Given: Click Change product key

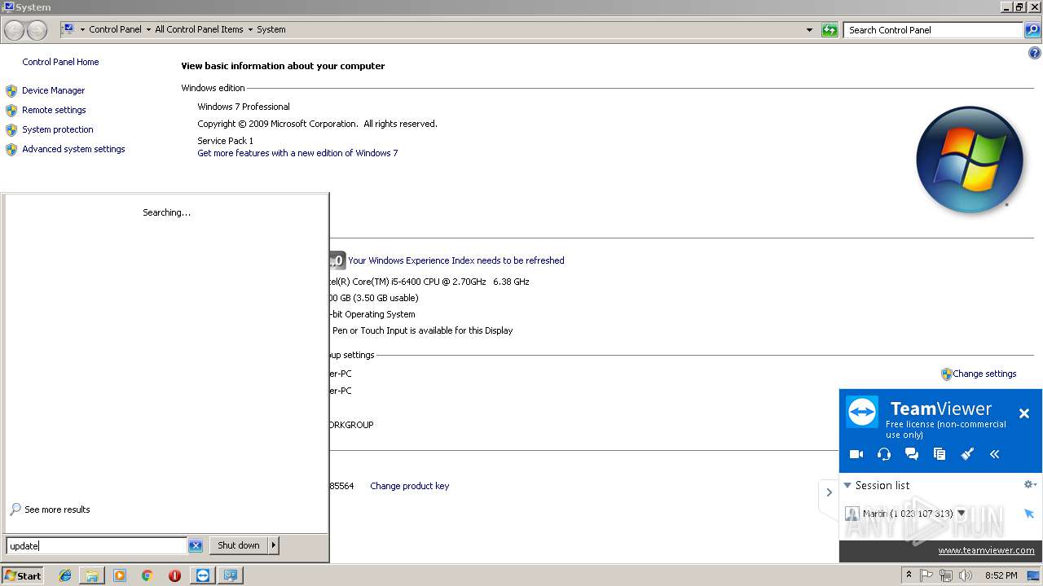Looking at the screenshot, I should coord(409,486).
